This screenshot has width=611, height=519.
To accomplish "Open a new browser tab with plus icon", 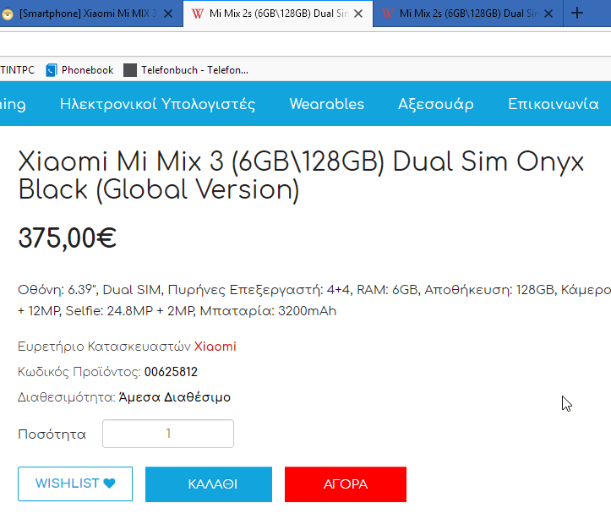I will pyautogui.click(x=577, y=14).
